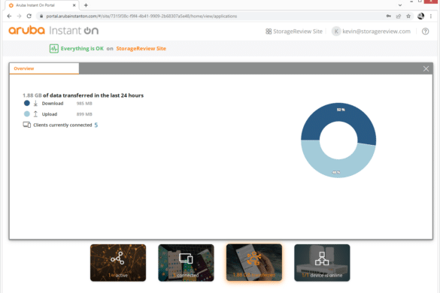The image size is (440, 293).
Task: Bookmark the page with the star icon
Action: coord(408,17)
